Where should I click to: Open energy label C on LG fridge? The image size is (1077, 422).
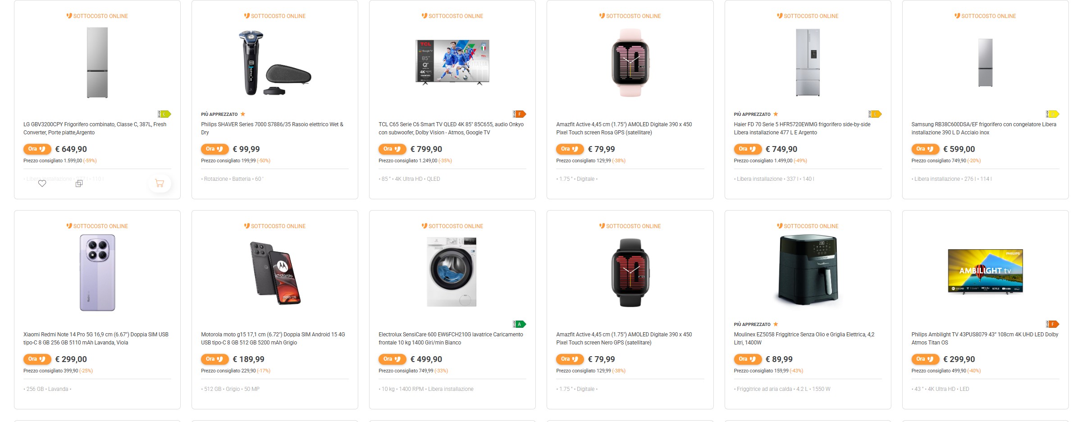(x=164, y=114)
